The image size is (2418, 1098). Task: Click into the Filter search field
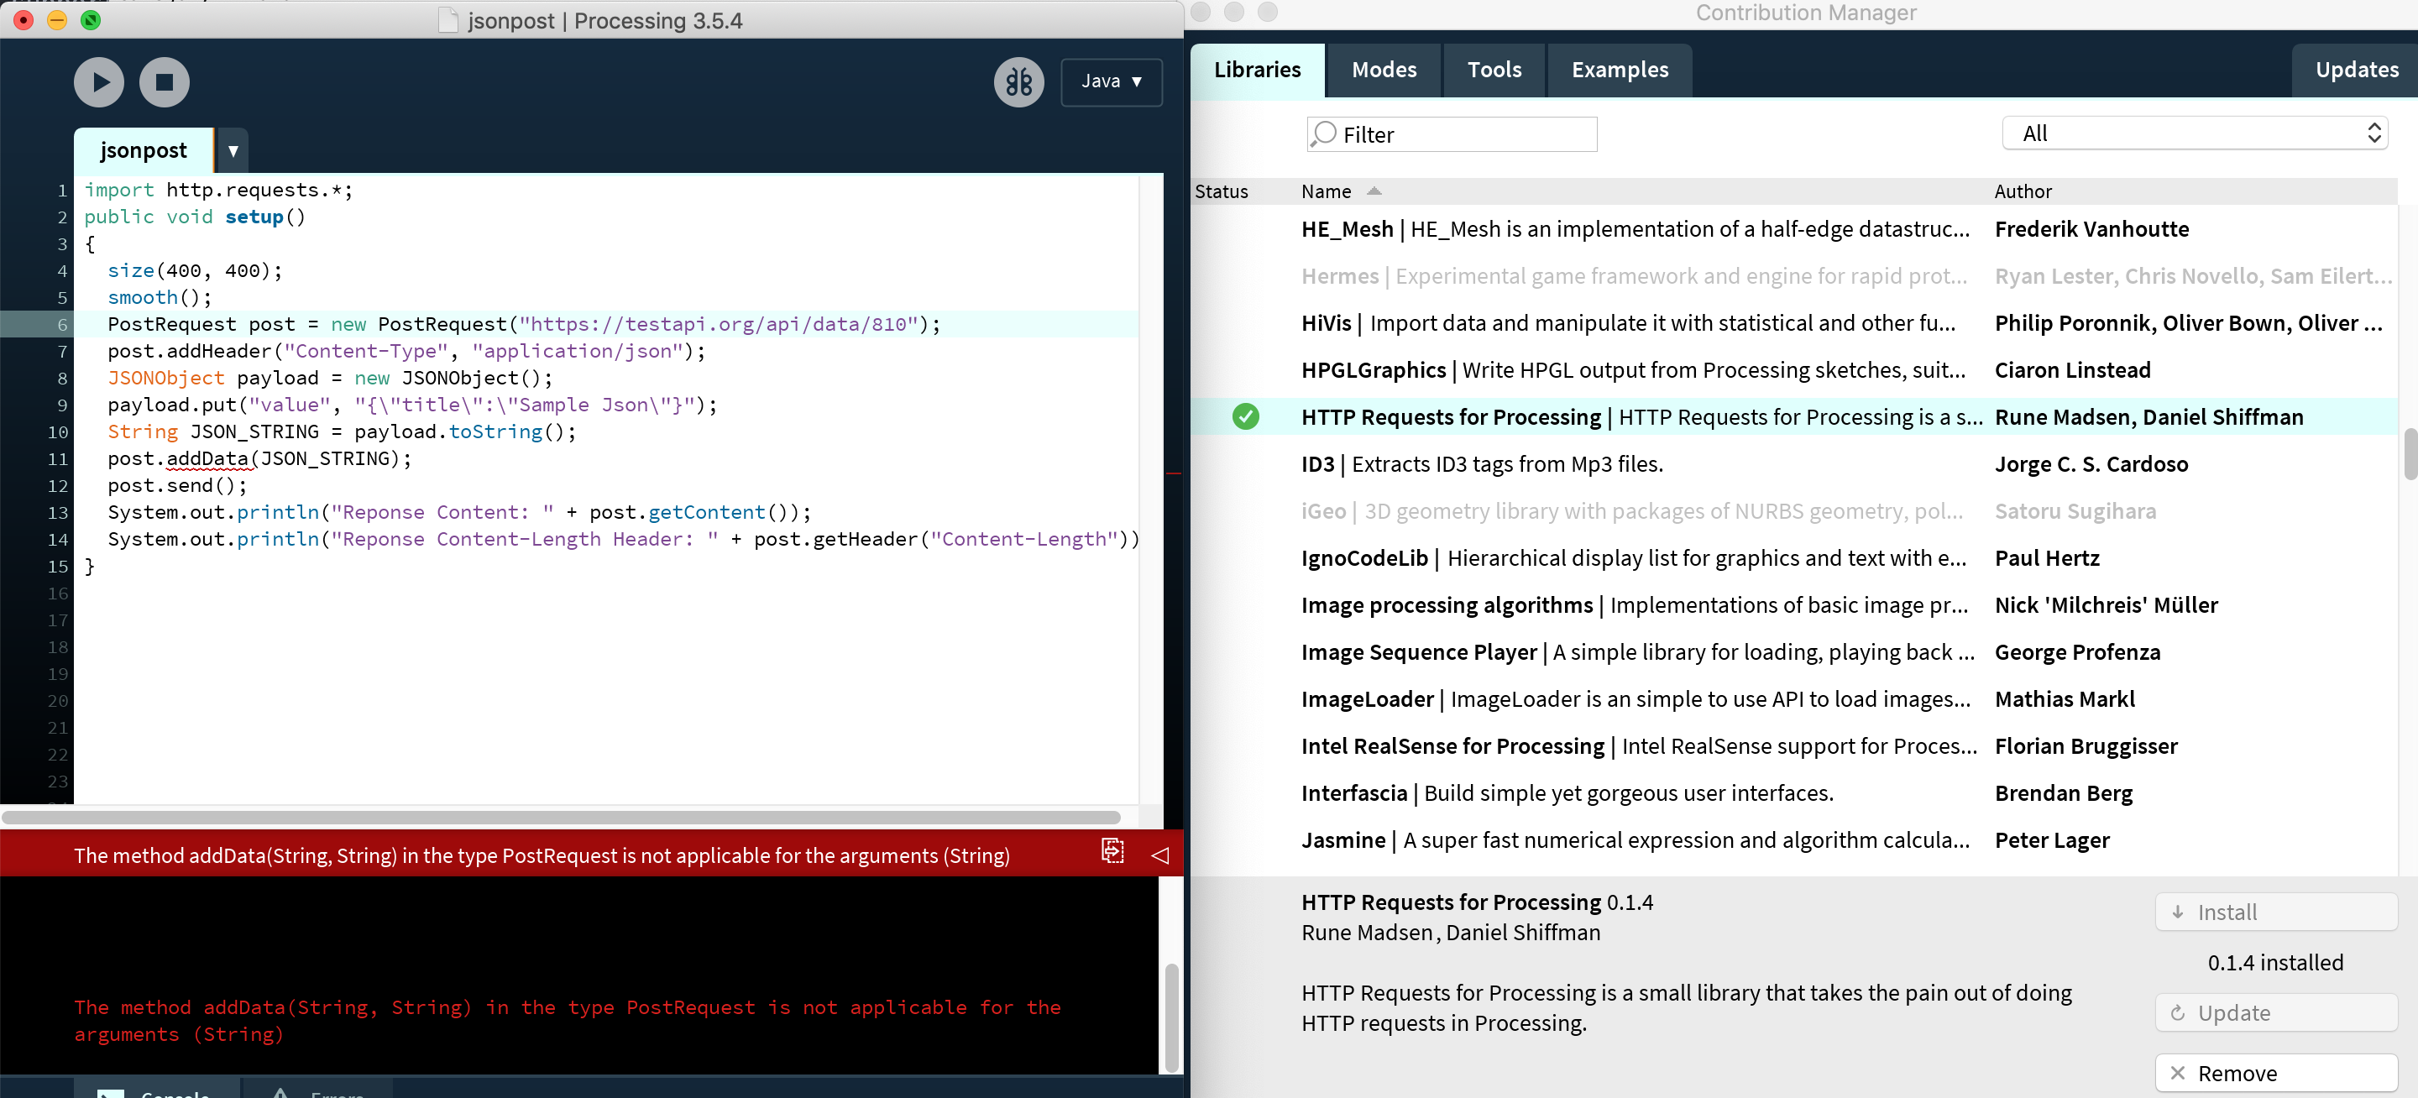click(1464, 135)
